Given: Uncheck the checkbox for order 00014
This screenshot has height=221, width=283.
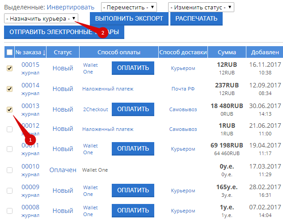Looking at the screenshot, I should coord(10,89).
